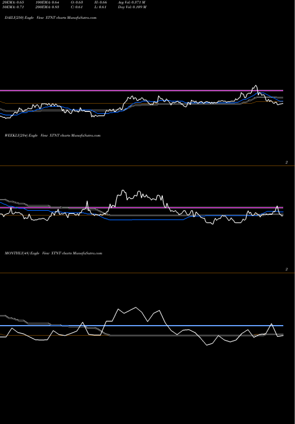Viewport: 295px width, 424px height.
Task: Select the open price O: 0.63
Action: coord(77,2)
